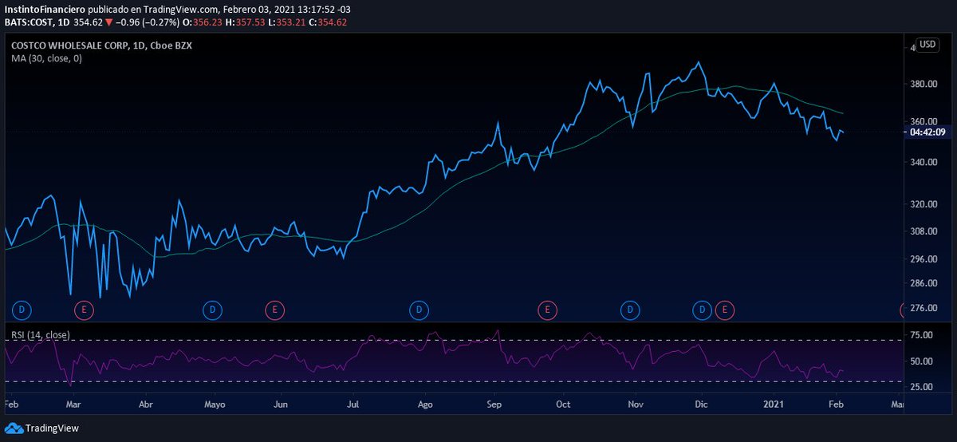Click the RSI 25.00 axis label
Screen dimensions: 957x442
(922, 387)
